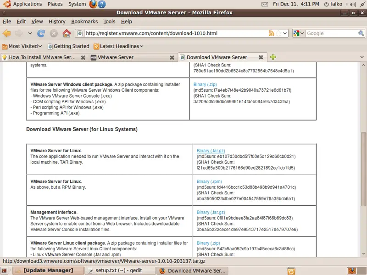Open the Edit menu
Image resolution: width=367 pixels, height=275 pixels.
[21, 22]
